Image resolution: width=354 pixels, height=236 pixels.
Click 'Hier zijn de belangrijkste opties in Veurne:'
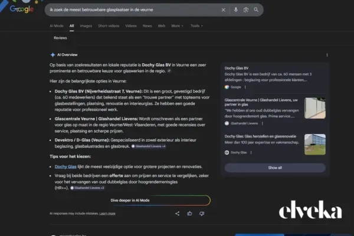click(88, 81)
